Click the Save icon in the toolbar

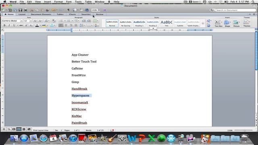coord(20,10)
